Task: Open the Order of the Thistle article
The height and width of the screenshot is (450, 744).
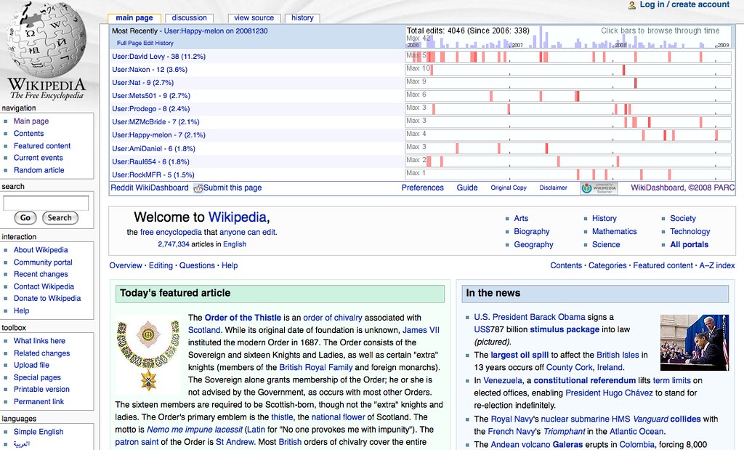Action: [243, 318]
